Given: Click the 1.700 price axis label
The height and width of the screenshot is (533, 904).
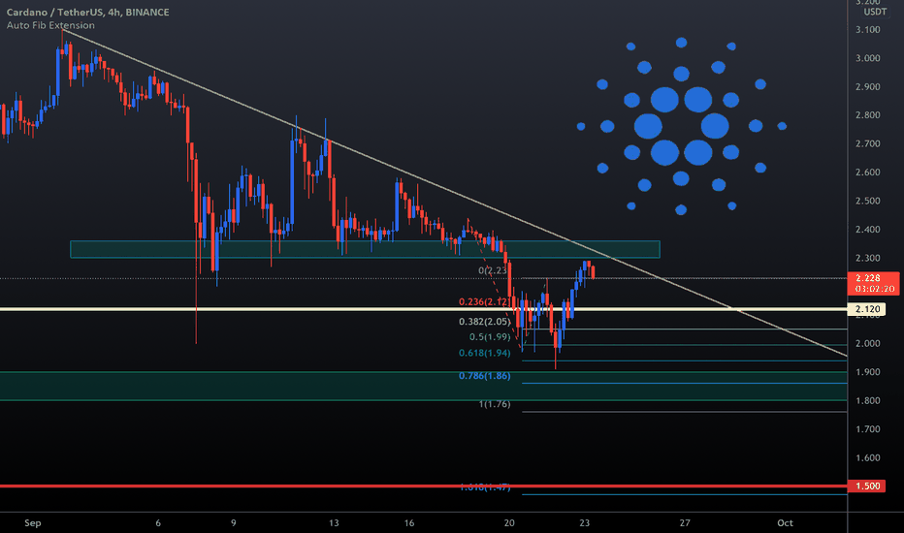Looking at the screenshot, I should (868, 429).
